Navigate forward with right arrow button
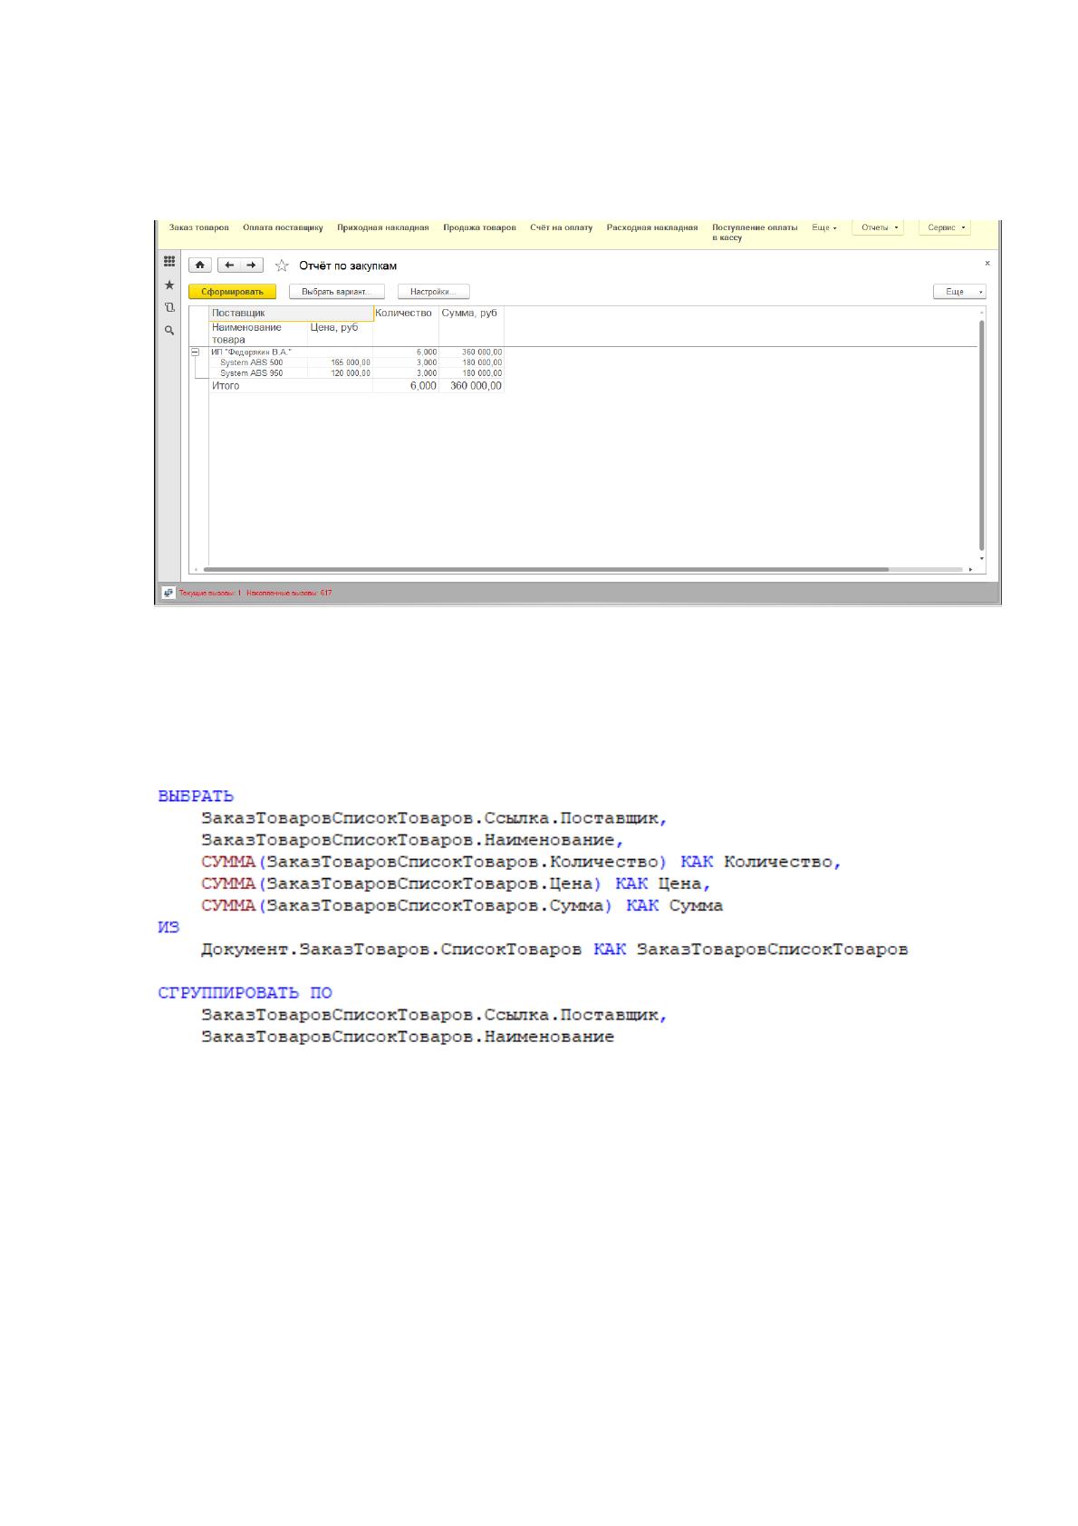Screen dimensions: 1078x1526 (x=252, y=266)
